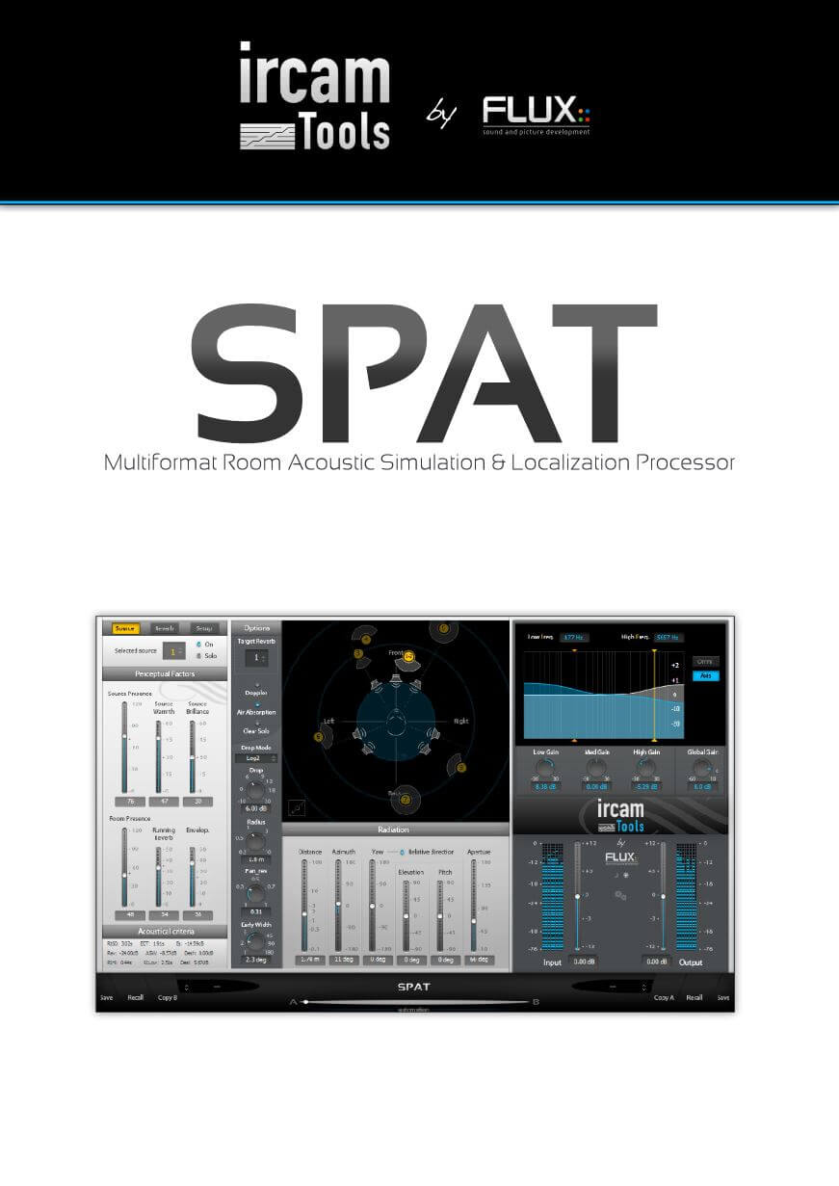Viewport: 839px width, 1186px height.
Task: Click the Pan_rev knob
Action: [255, 892]
